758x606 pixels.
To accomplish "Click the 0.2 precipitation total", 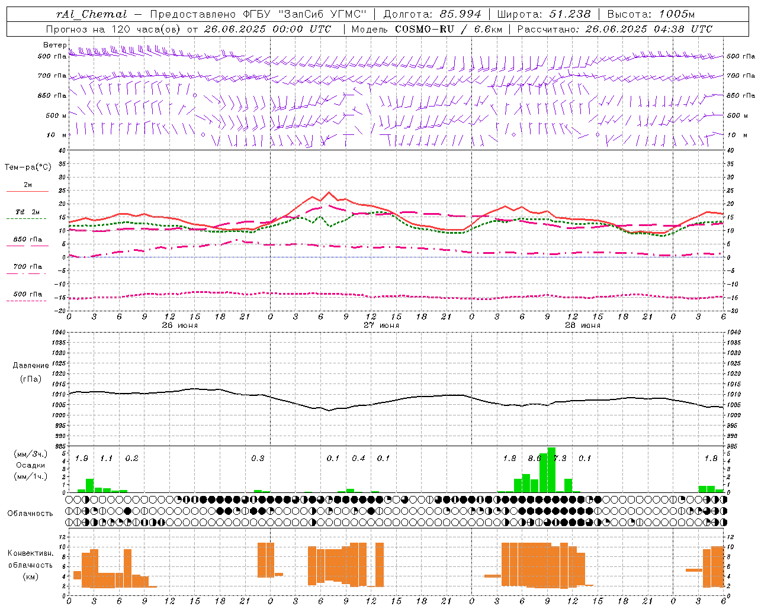I will coord(131,458).
